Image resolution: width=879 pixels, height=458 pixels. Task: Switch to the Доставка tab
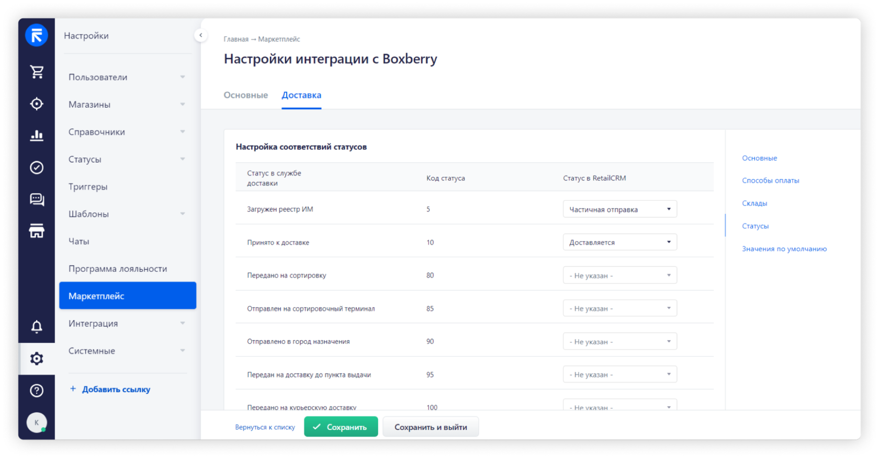[x=301, y=95]
